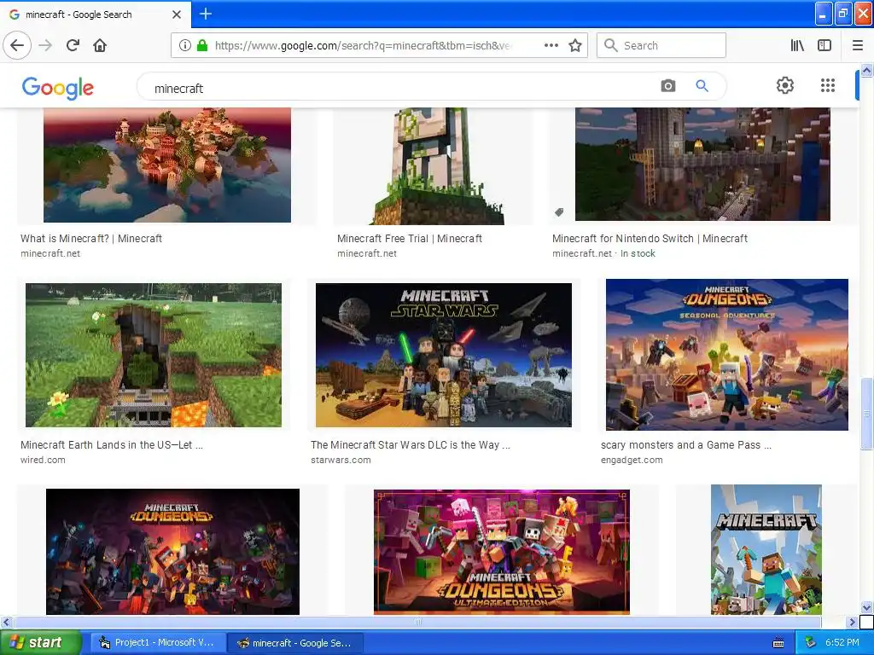The image size is (874, 655).
Task: Click the Firefox Search field
Action: coord(661,45)
